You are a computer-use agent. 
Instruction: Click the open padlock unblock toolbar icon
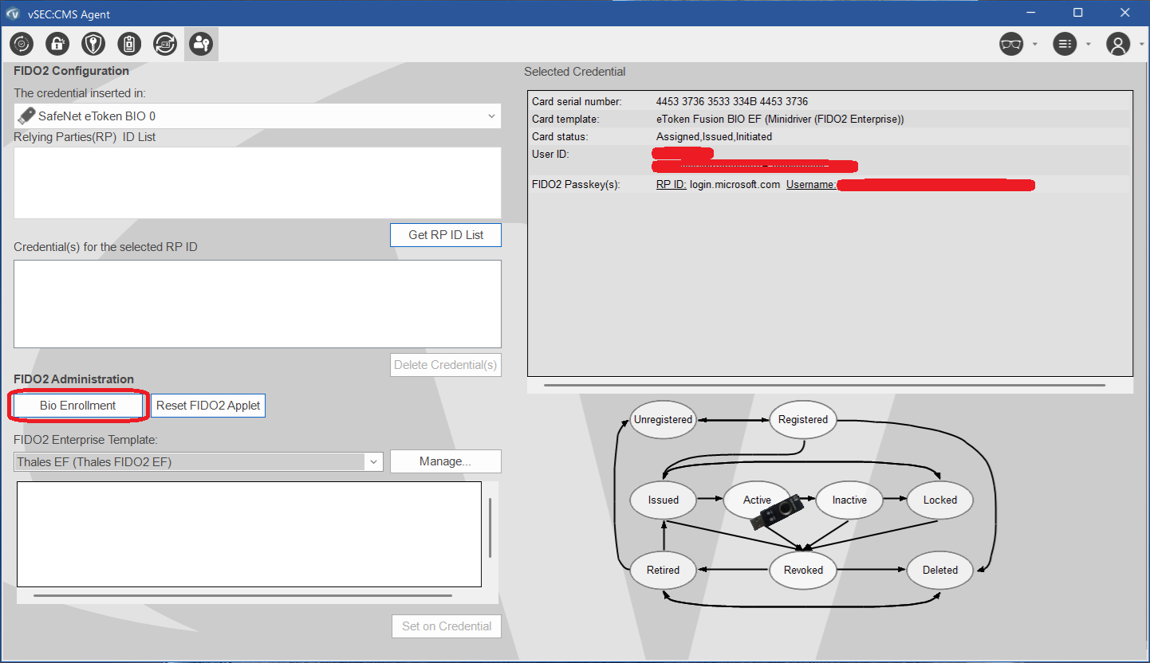57,44
